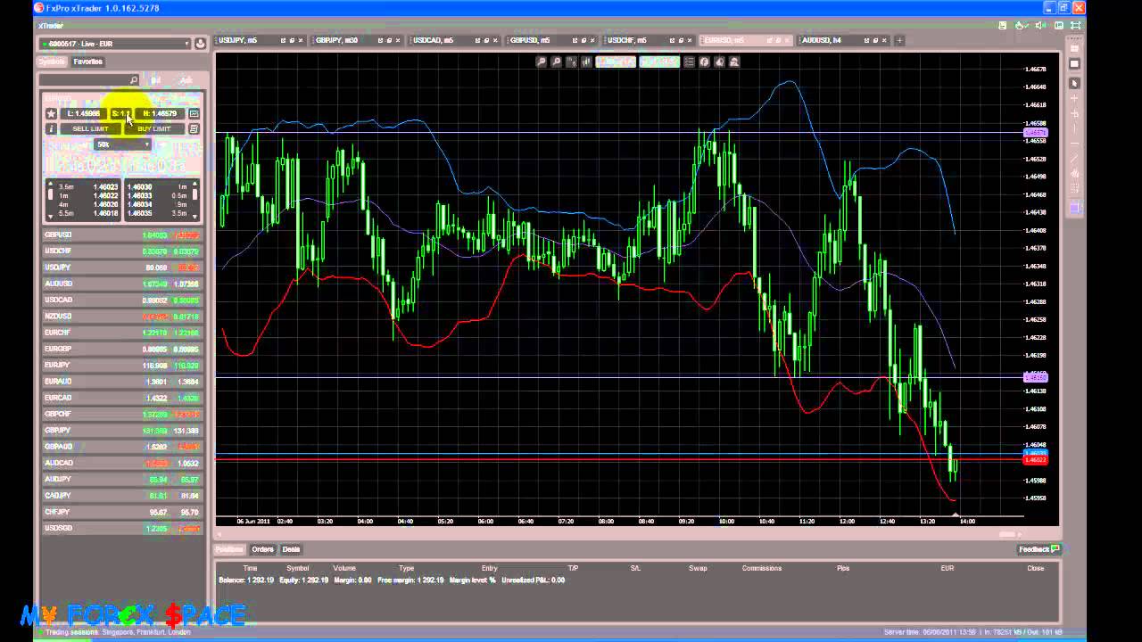1142x642 pixels.
Task: Click the L: 1.45986 low price button
Action: tap(84, 114)
